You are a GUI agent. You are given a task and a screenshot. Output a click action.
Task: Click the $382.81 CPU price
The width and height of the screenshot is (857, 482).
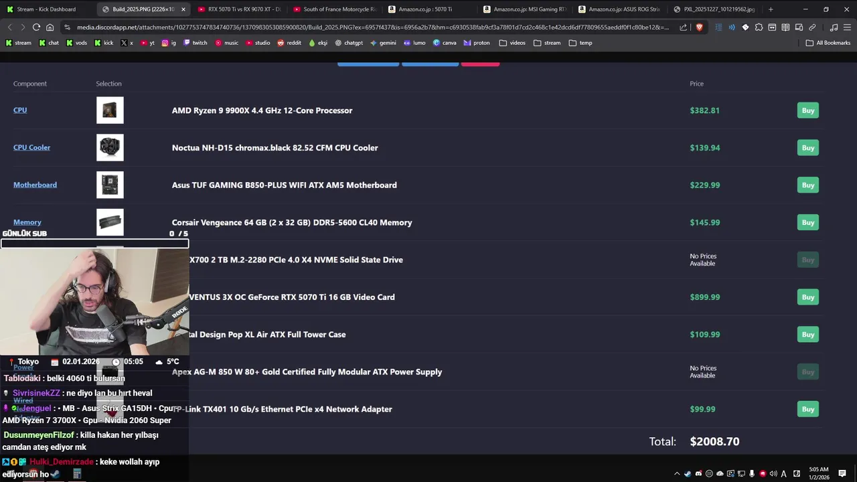[704, 110]
